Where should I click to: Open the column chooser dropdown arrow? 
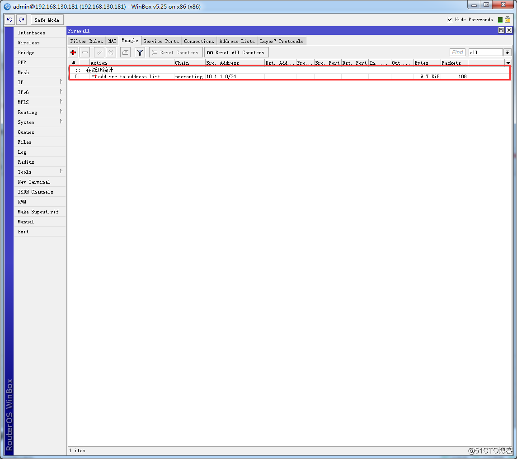pyautogui.click(x=508, y=63)
